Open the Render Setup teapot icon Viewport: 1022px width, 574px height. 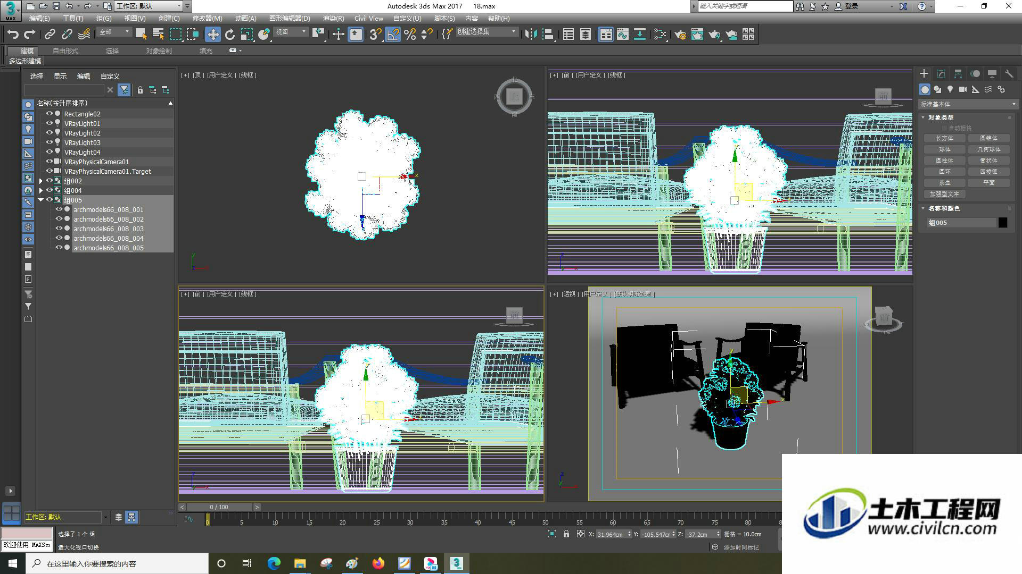680,35
